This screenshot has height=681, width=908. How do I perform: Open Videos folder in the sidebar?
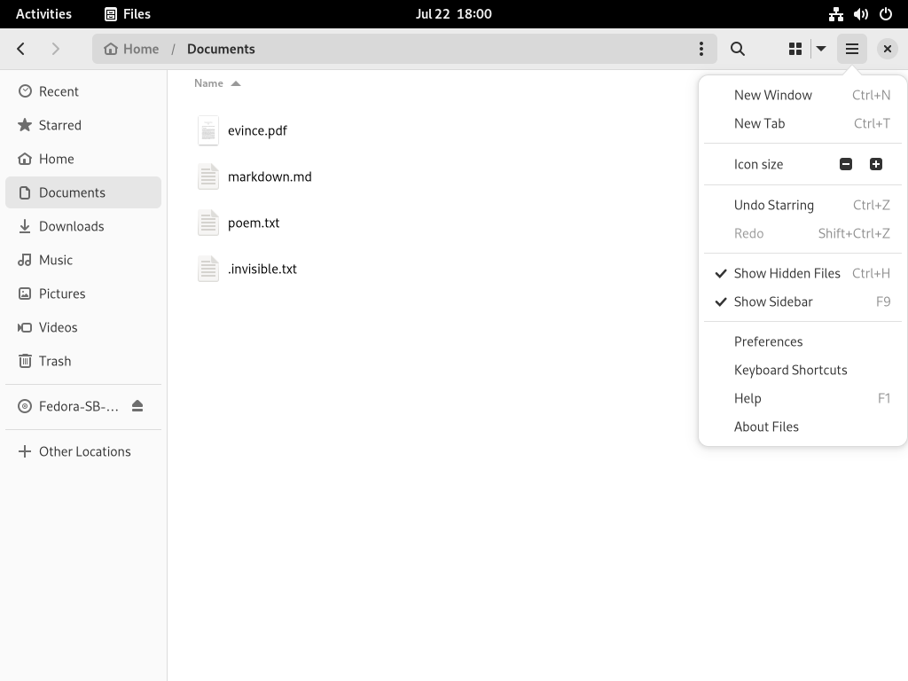click(x=83, y=327)
